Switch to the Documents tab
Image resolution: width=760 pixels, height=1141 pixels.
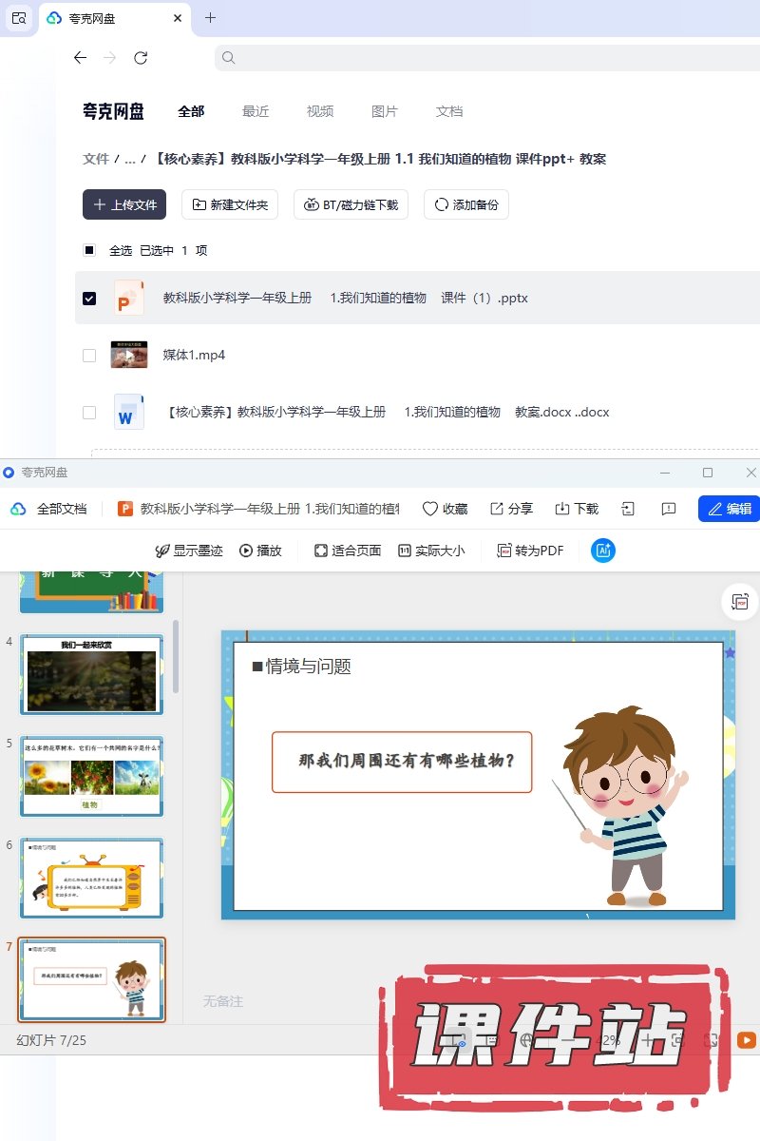coord(449,111)
